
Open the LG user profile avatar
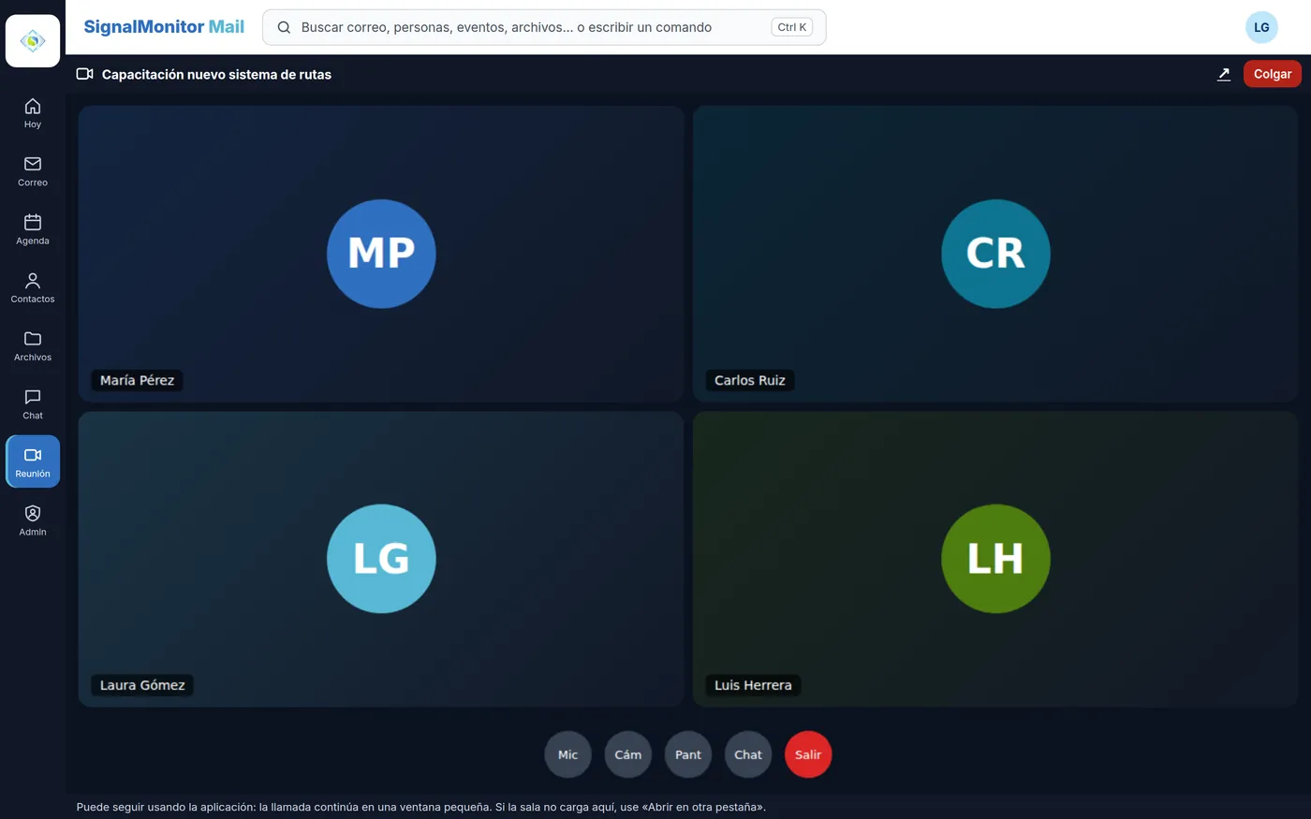pos(1261,27)
